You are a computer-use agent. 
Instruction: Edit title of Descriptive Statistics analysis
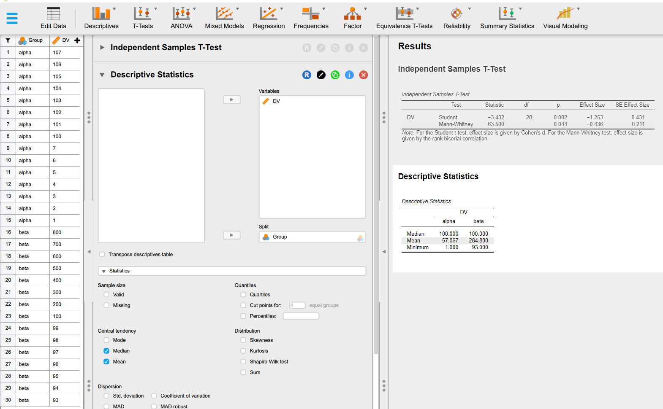[321, 75]
